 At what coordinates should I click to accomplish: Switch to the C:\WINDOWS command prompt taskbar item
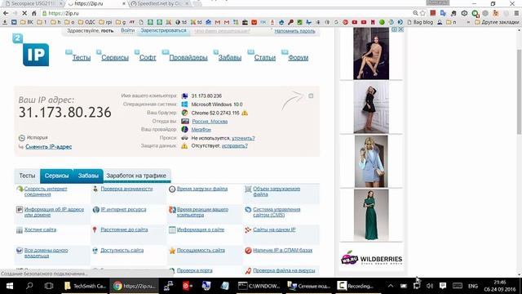pyautogui.click(x=259, y=286)
